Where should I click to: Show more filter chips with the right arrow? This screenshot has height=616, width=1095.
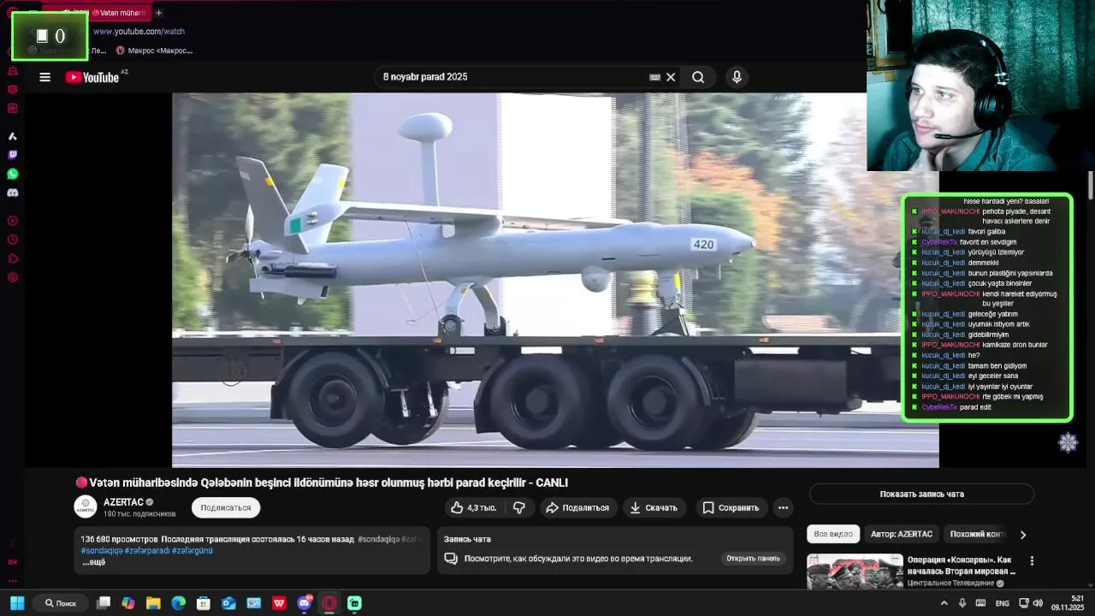coord(1022,535)
